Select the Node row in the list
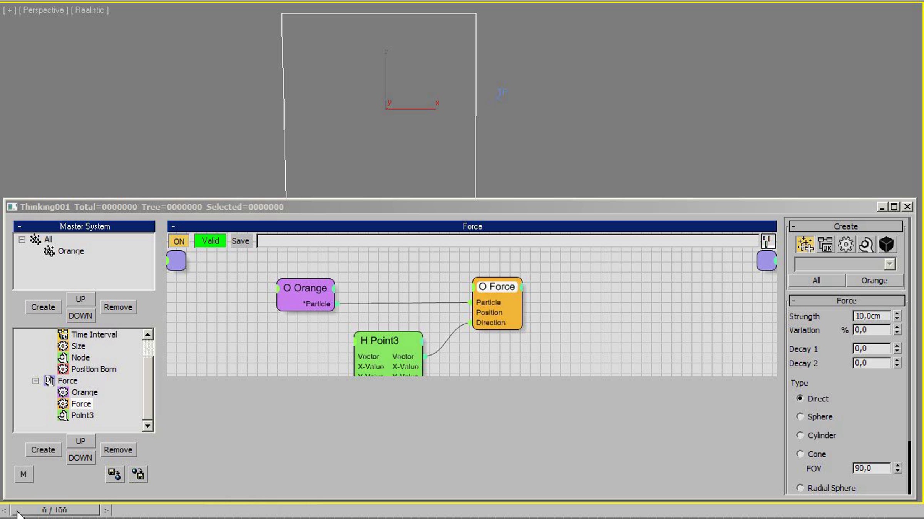 point(80,358)
